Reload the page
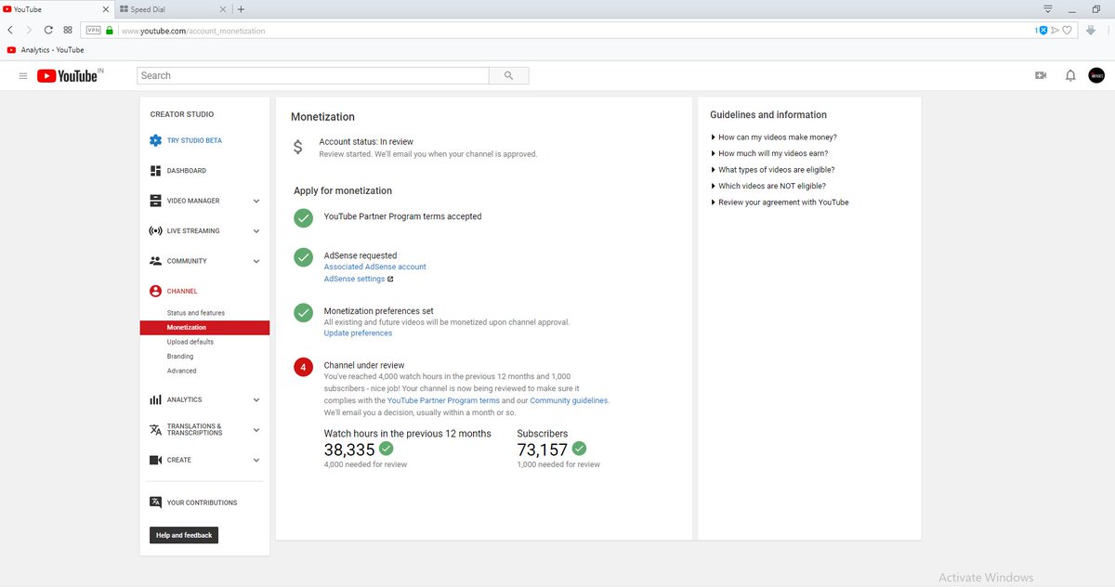Image resolution: width=1115 pixels, height=587 pixels. 48,30
